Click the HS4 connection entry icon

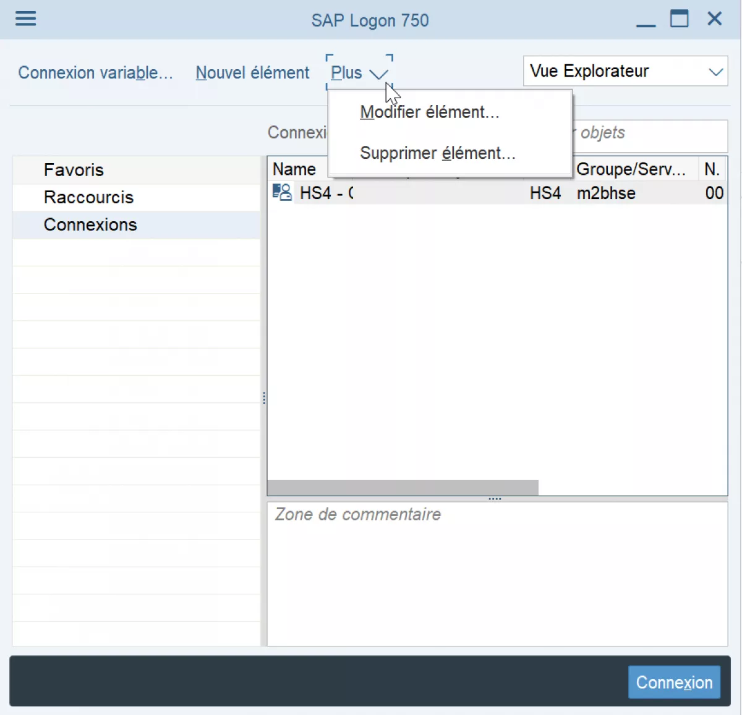(282, 192)
